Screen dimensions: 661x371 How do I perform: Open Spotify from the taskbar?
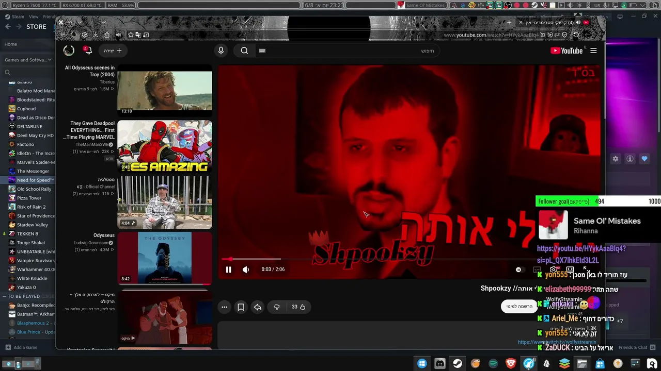tap(493, 364)
